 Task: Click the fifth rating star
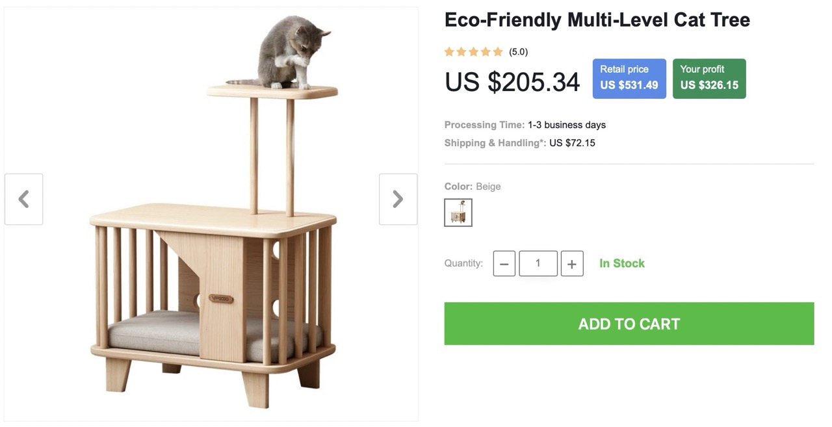(x=498, y=52)
